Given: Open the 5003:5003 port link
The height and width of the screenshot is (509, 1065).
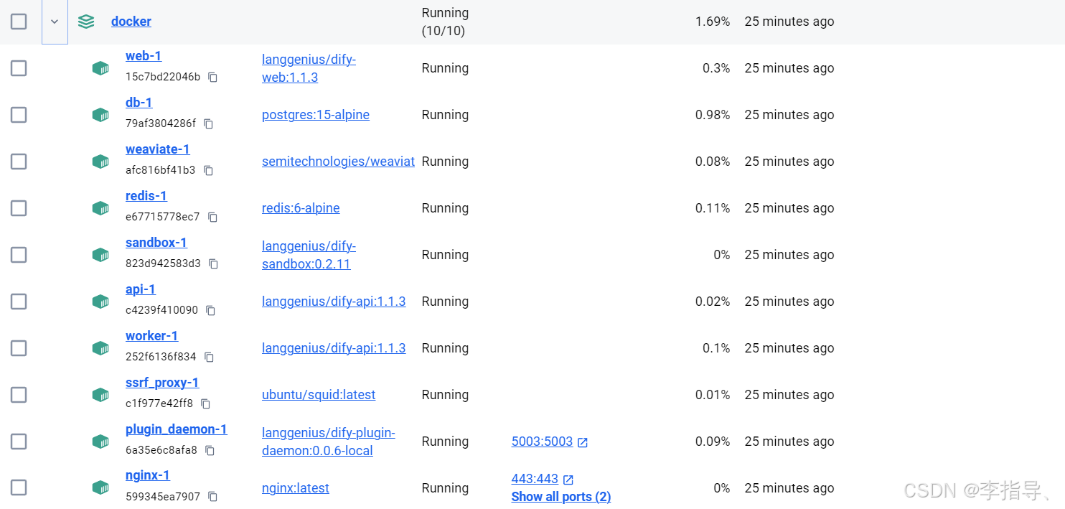Looking at the screenshot, I should coord(542,442).
